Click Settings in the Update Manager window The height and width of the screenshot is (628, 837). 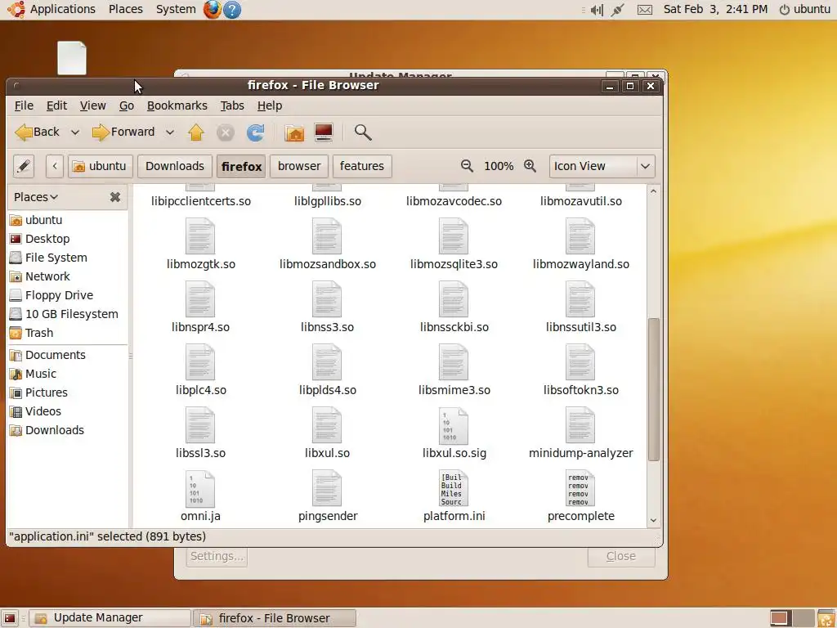click(217, 556)
